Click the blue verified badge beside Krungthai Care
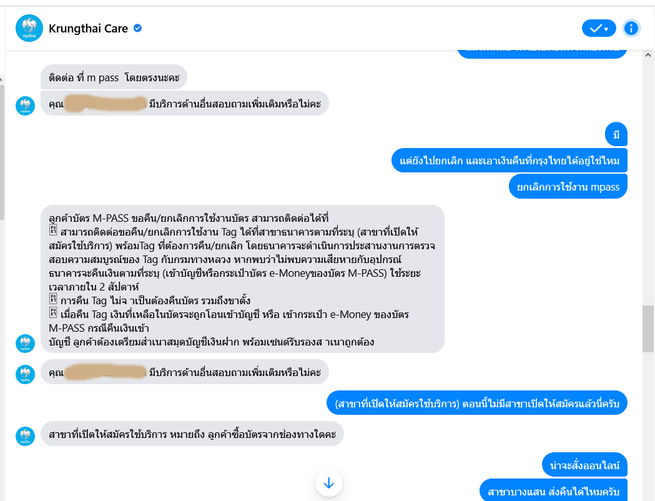655x501 pixels. tap(137, 28)
